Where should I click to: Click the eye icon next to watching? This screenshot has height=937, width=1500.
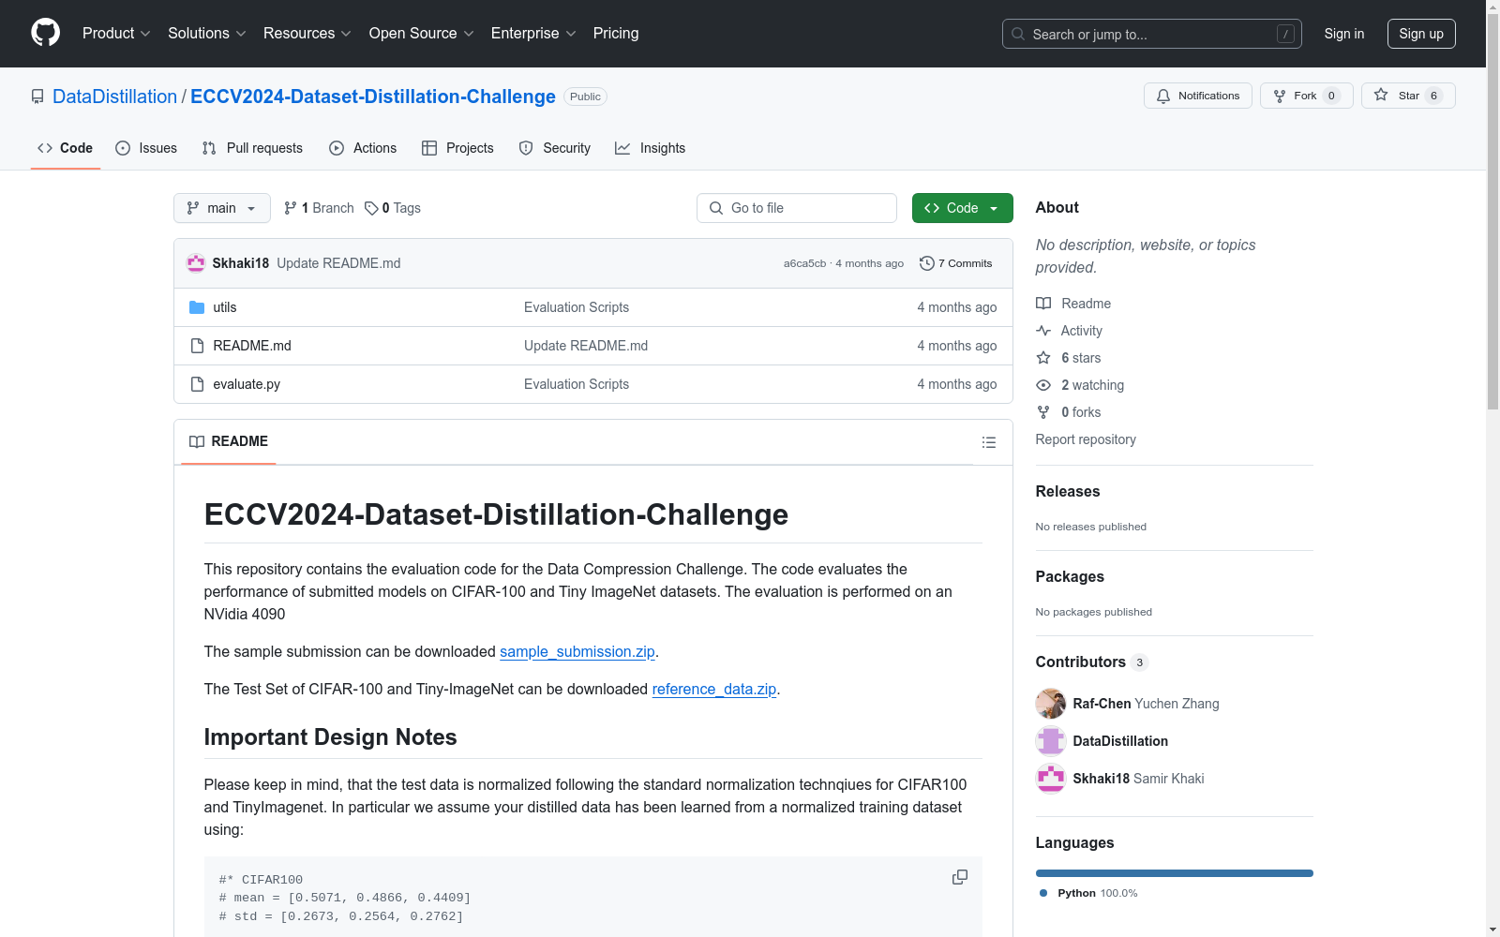tap(1043, 385)
